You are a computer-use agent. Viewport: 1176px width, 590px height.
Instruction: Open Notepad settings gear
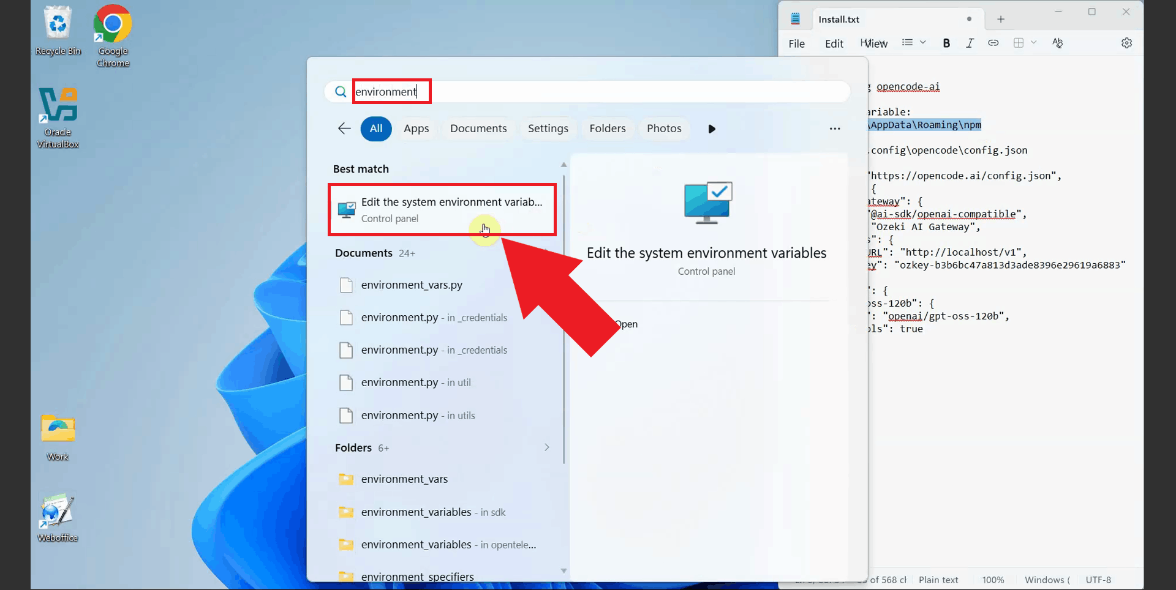pyautogui.click(x=1127, y=43)
